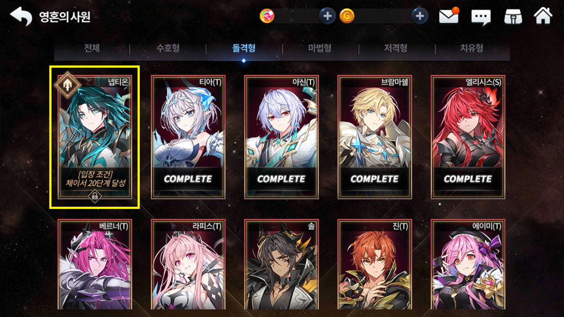Screen dimensions: 564x317
Task: Switch to the 저격형 tab
Action: [x=396, y=48]
